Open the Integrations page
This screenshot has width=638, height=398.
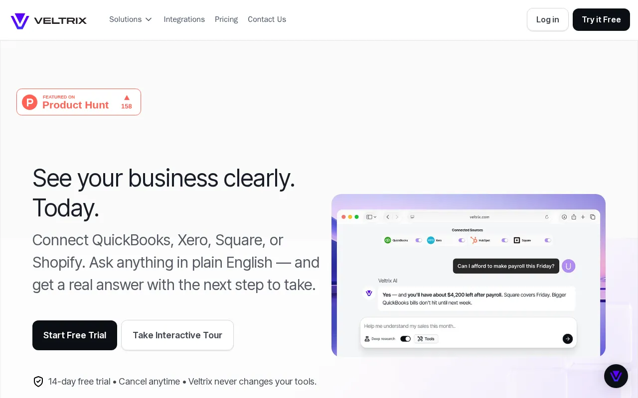[x=184, y=19]
